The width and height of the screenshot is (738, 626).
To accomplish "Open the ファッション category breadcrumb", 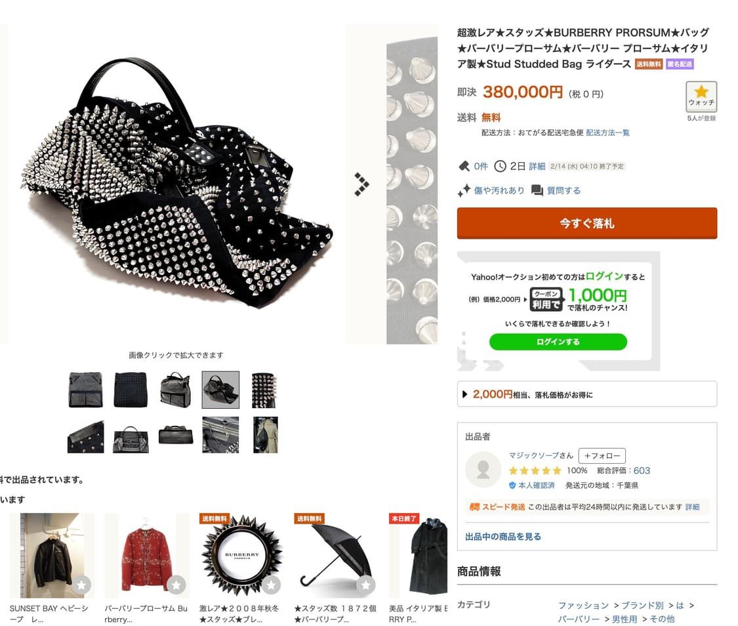I will 583,605.
